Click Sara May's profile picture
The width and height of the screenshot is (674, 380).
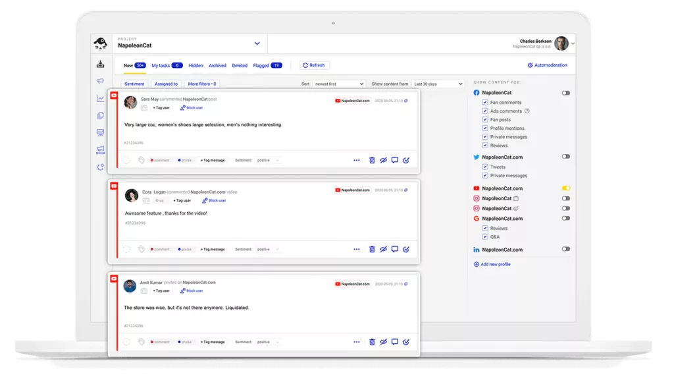click(x=130, y=102)
